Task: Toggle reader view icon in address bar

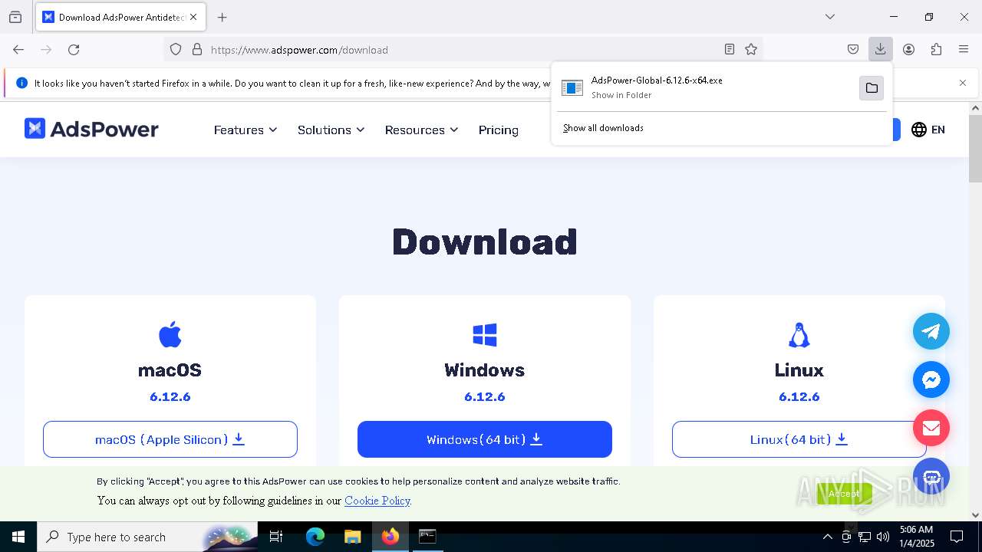Action: pyautogui.click(x=730, y=49)
